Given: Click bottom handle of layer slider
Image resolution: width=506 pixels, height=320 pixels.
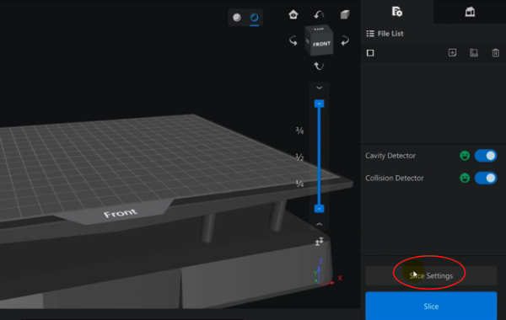Looking at the screenshot, I should pyautogui.click(x=319, y=209).
